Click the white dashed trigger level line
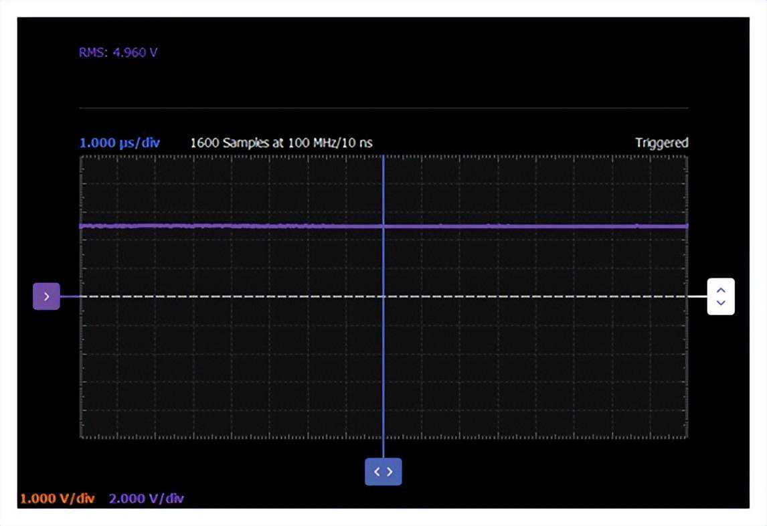767x526 pixels. (x=535, y=296)
